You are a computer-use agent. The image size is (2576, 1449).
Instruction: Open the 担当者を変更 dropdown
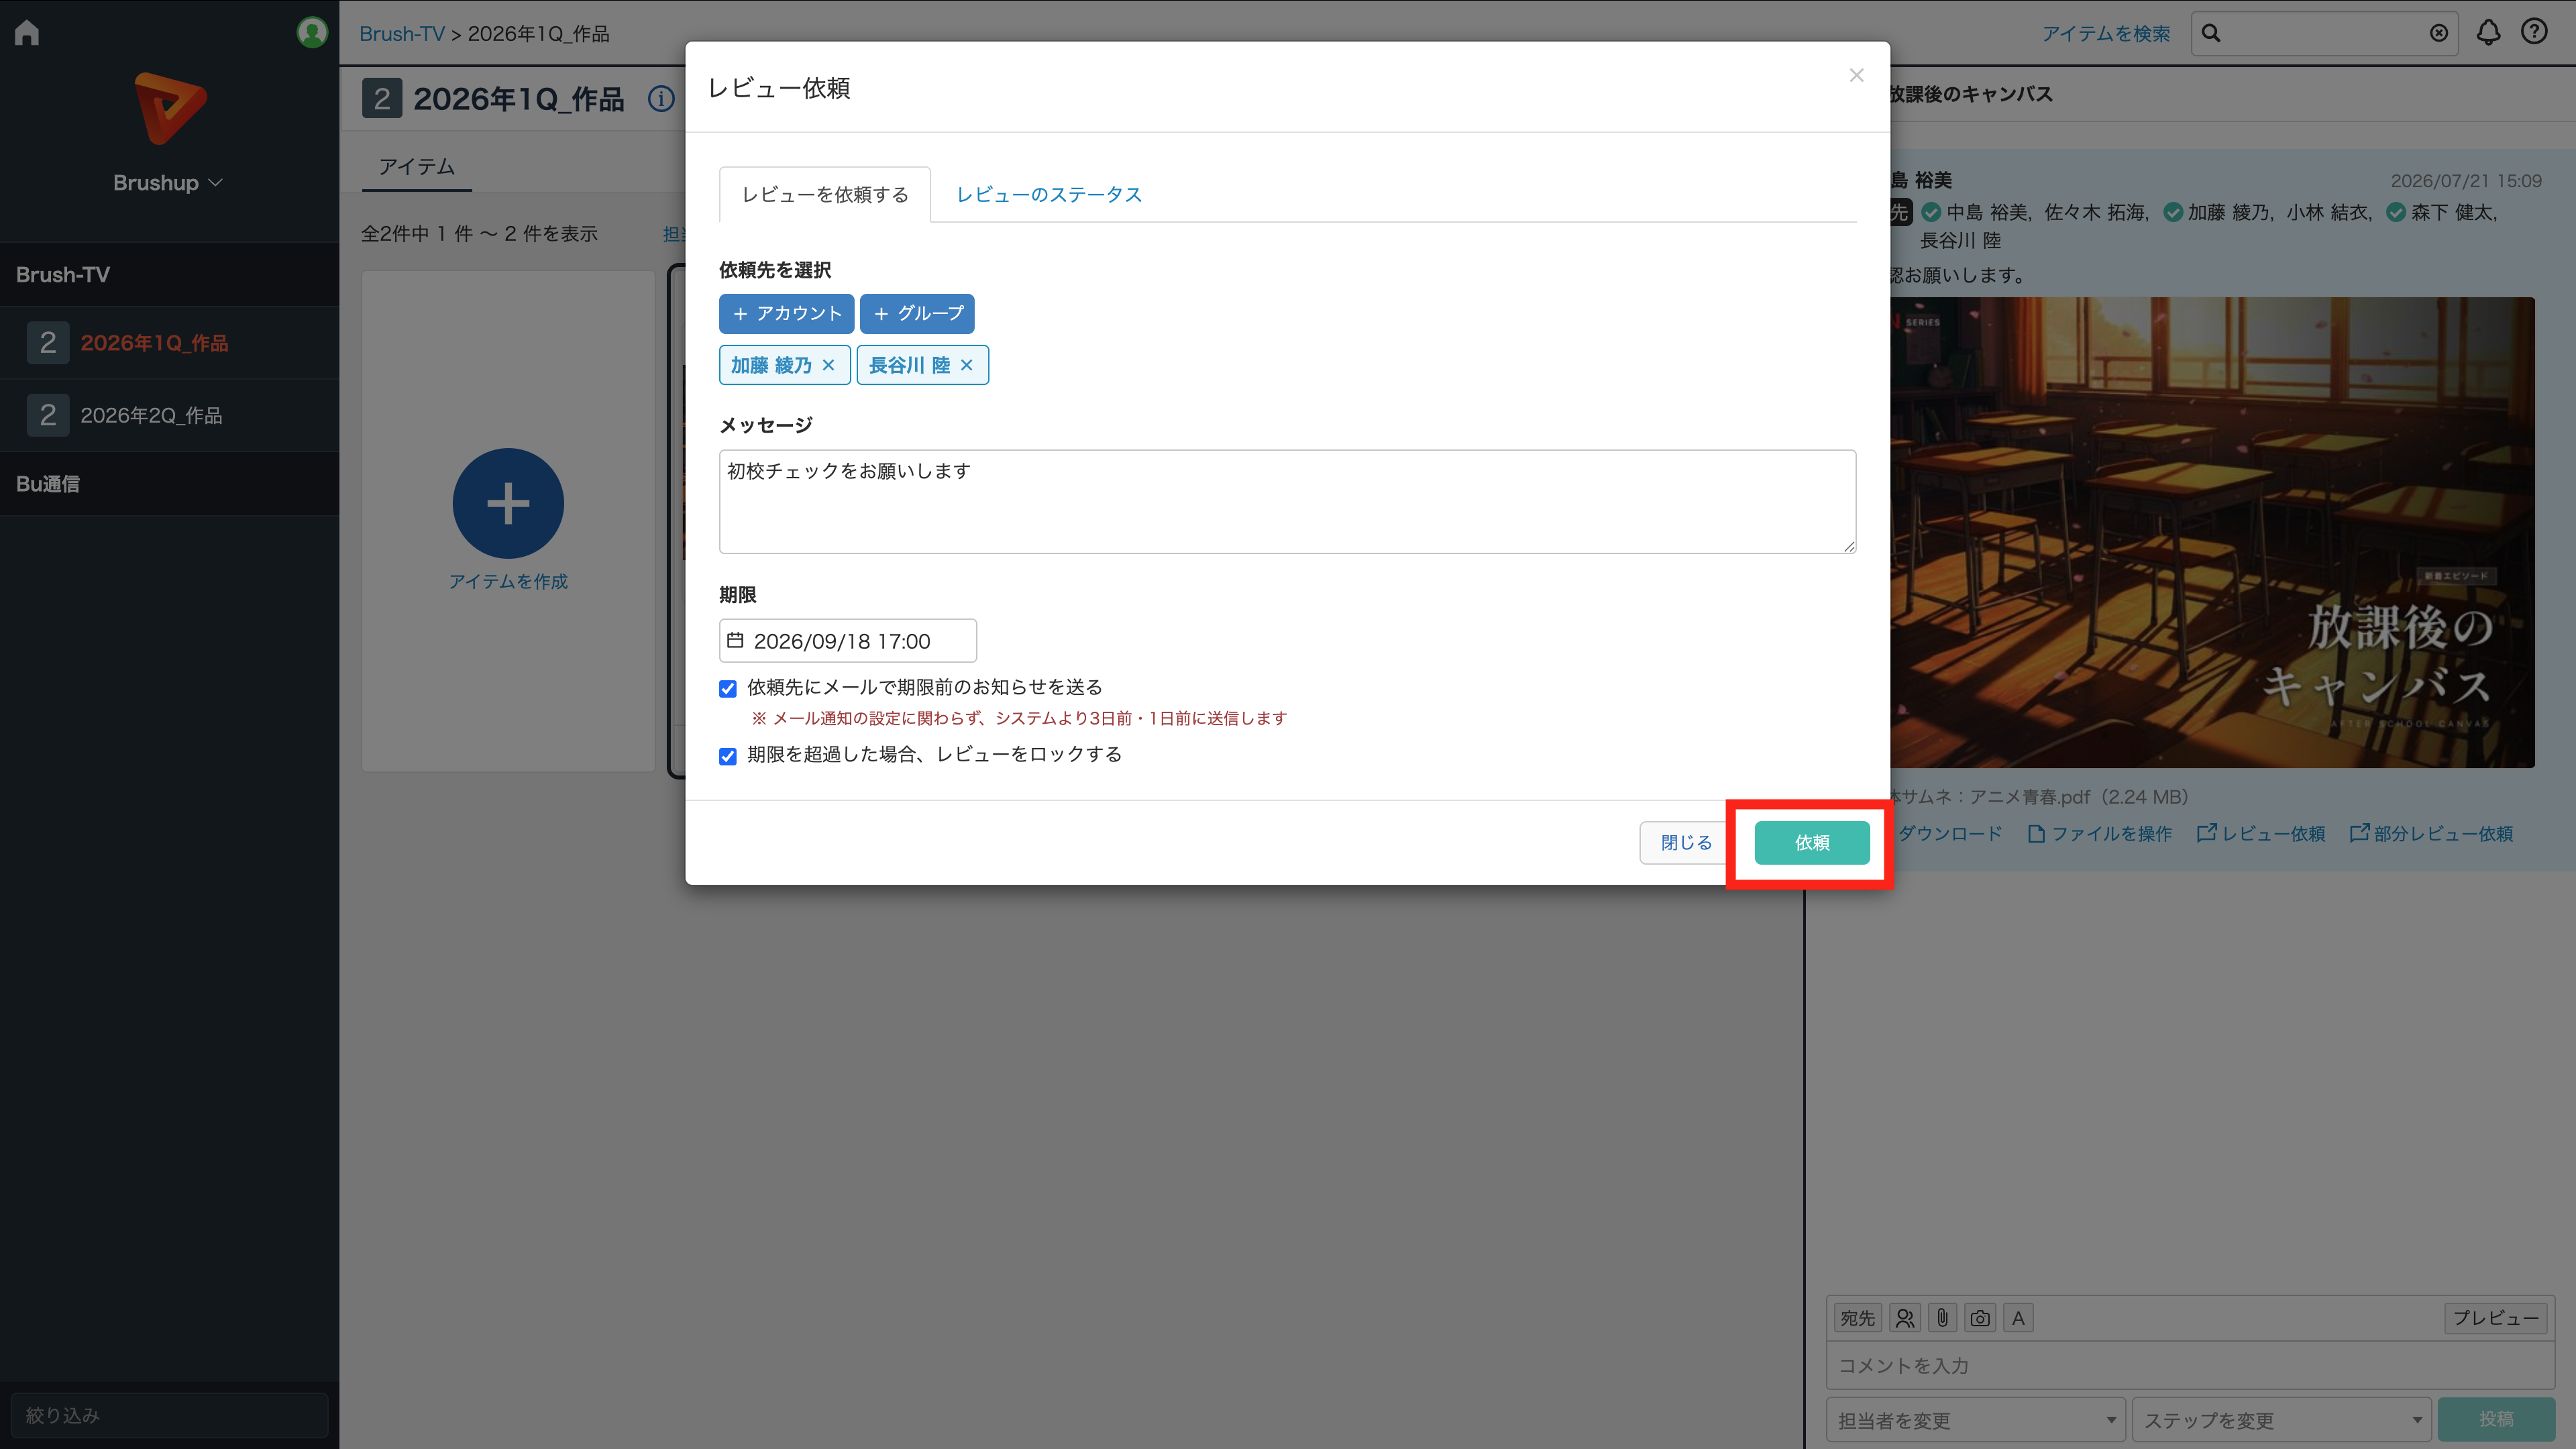point(1976,1420)
